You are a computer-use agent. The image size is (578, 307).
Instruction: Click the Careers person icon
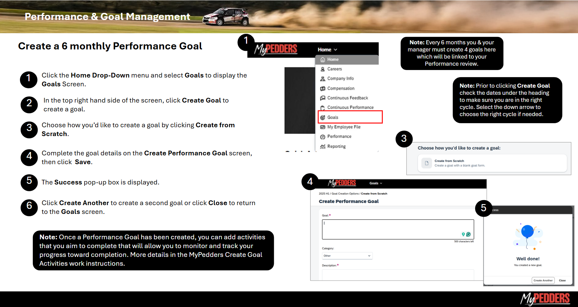323,69
